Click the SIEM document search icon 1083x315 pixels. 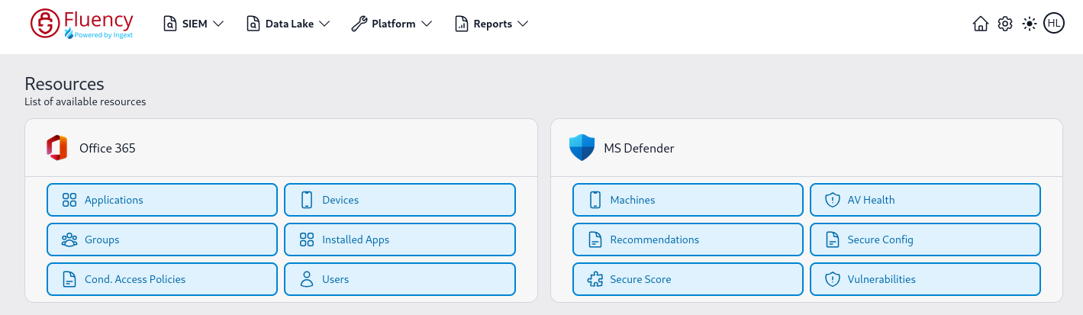click(169, 24)
